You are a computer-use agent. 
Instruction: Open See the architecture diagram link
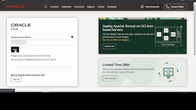tap(116, 40)
